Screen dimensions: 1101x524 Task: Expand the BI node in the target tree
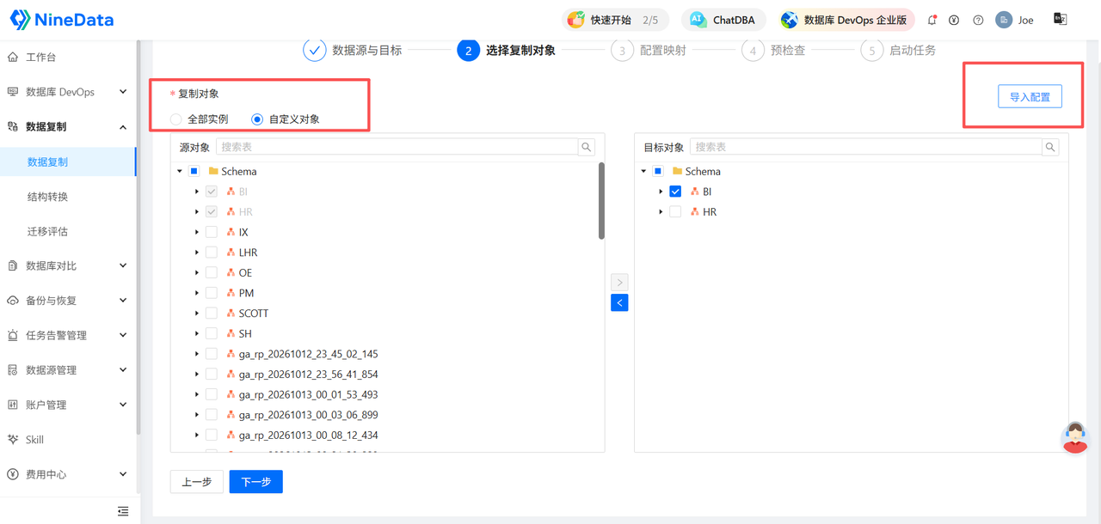point(661,192)
